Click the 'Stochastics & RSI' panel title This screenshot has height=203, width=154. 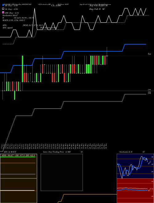132,152
